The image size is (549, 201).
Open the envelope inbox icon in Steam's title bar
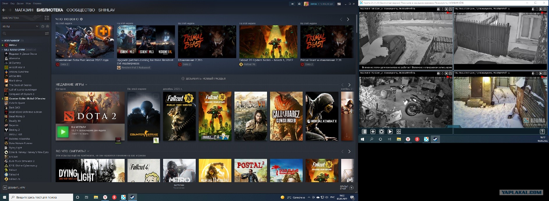point(339,4)
